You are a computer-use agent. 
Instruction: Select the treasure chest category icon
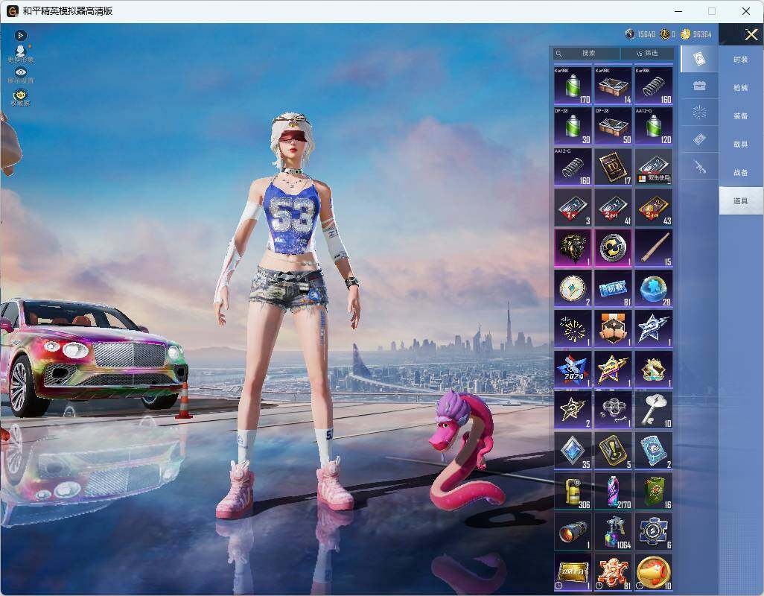(x=699, y=86)
